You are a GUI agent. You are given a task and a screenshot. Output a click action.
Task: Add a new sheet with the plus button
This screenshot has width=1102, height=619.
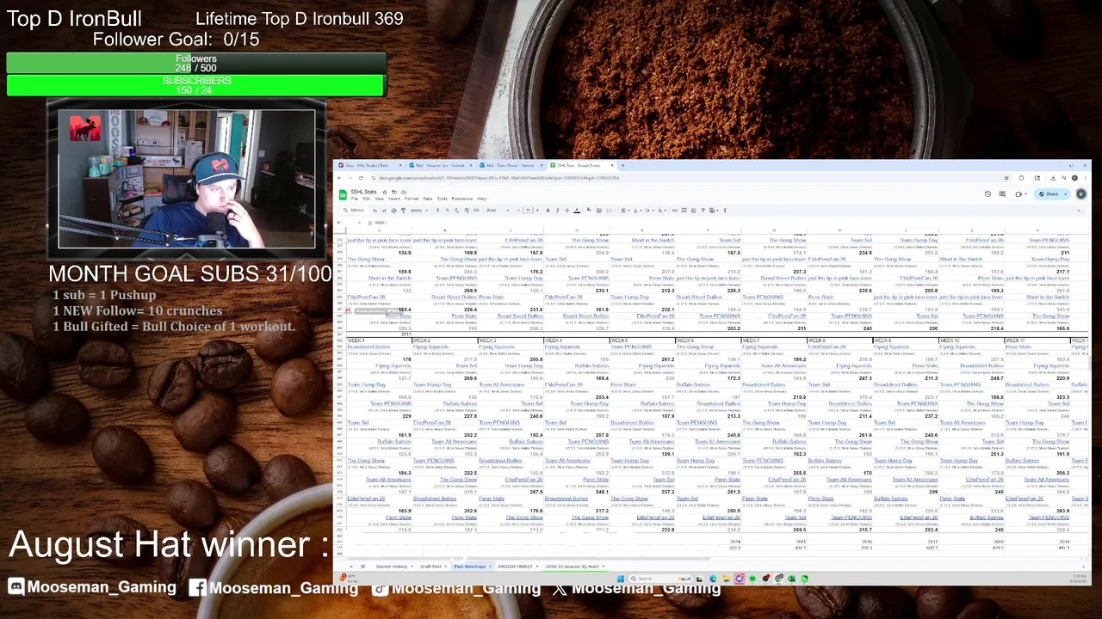pos(351,567)
